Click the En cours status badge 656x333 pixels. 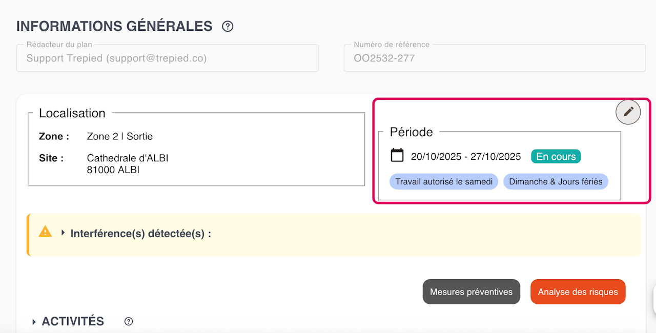556,157
